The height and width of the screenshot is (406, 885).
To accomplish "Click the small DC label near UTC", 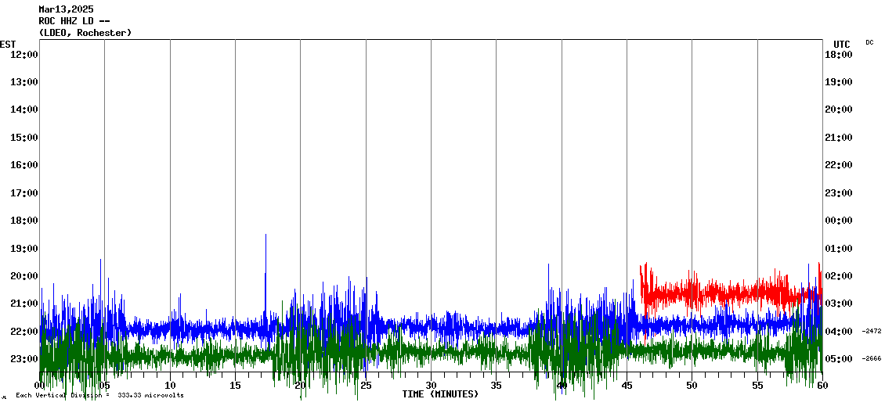I will tap(869, 42).
